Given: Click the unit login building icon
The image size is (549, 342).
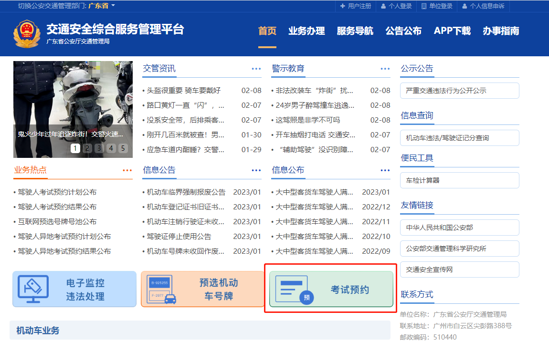Looking at the screenshot, I should coord(424,6).
